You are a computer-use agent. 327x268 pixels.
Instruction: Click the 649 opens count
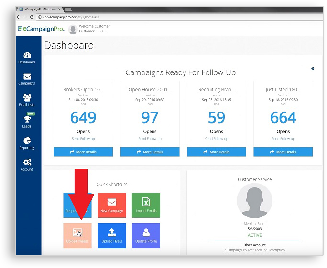click(x=83, y=117)
